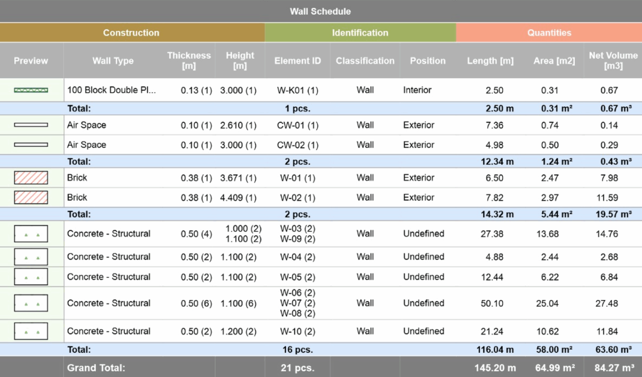Click height value 4.409 (1)
642x377 pixels.
tap(238, 197)
